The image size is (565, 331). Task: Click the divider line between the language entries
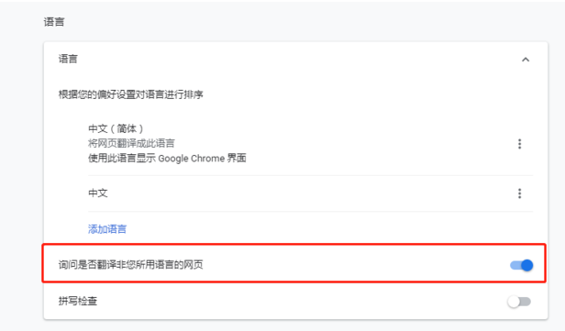click(310, 176)
